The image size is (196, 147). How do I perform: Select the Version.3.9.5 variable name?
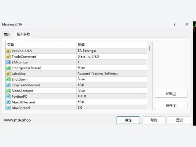coord(22,51)
